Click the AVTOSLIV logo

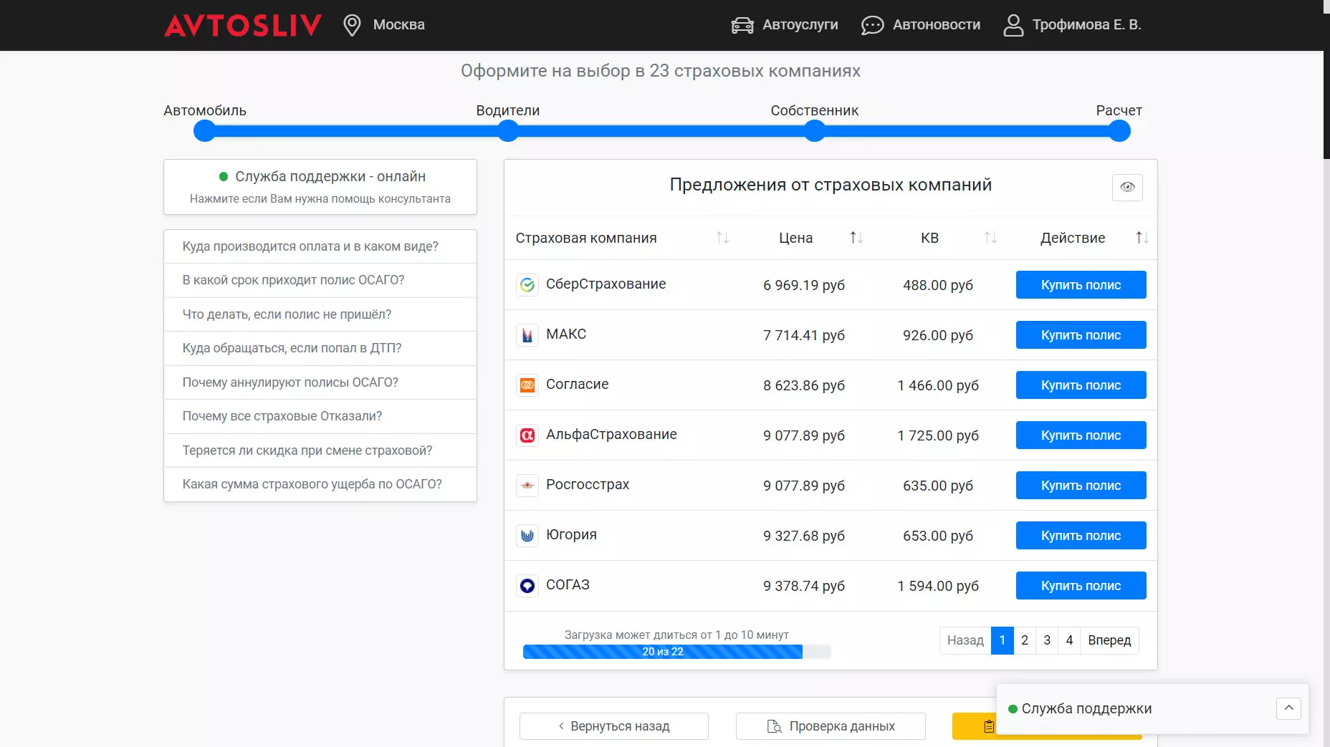tap(242, 25)
